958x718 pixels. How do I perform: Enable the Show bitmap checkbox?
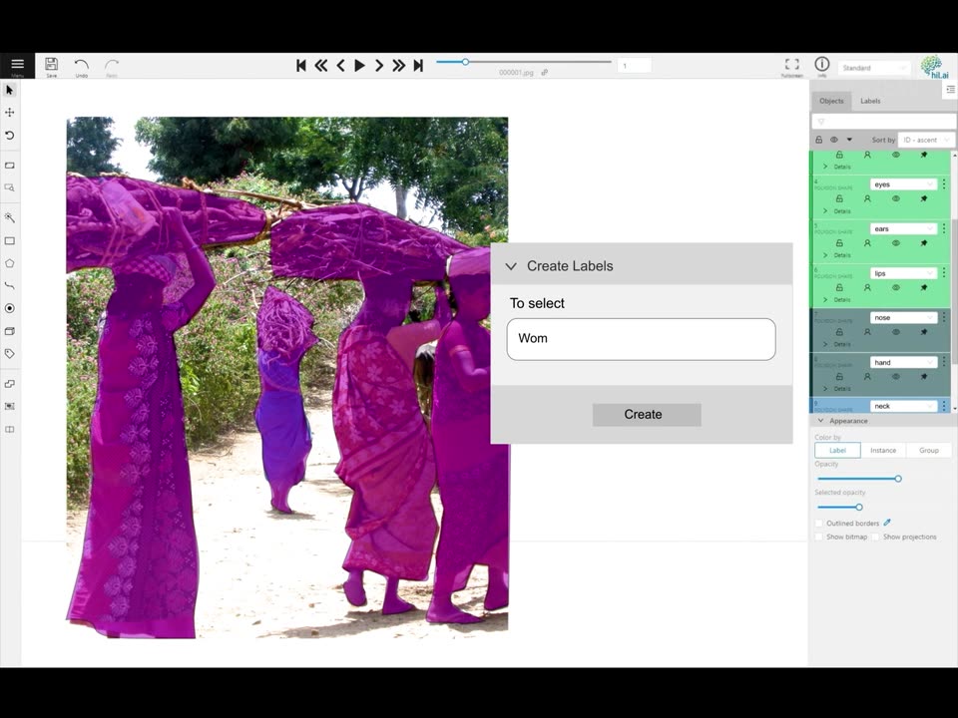818,537
